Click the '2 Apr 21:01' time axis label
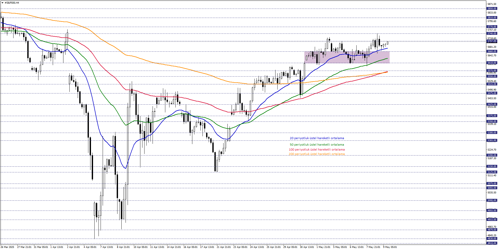 click(73, 247)
